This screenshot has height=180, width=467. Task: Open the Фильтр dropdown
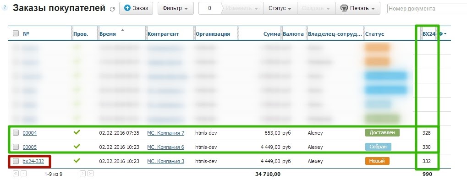176,8
